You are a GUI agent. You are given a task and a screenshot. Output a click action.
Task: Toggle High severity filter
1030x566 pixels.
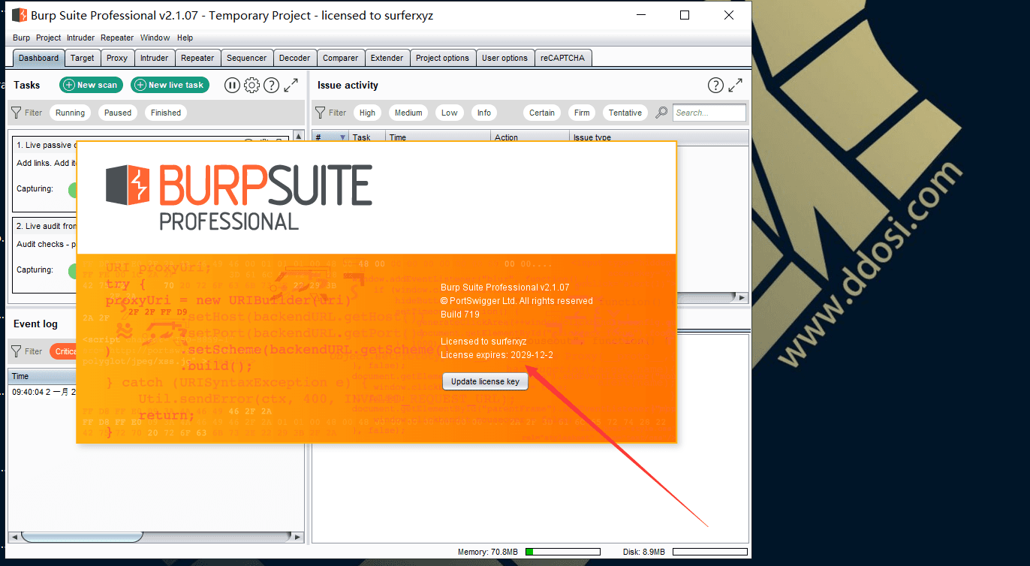(367, 113)
